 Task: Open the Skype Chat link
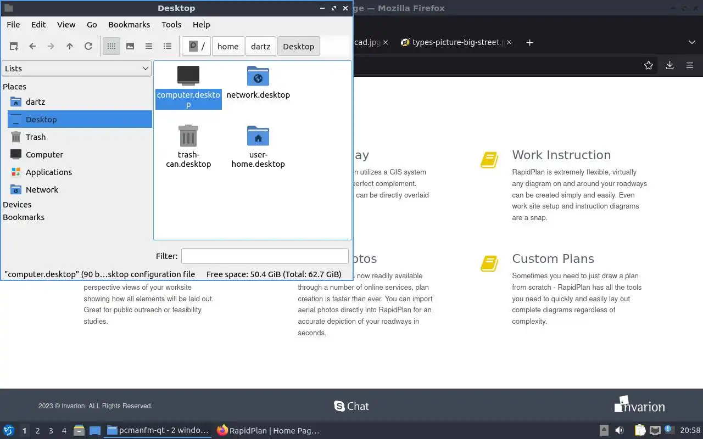click(x=351, y=406)
